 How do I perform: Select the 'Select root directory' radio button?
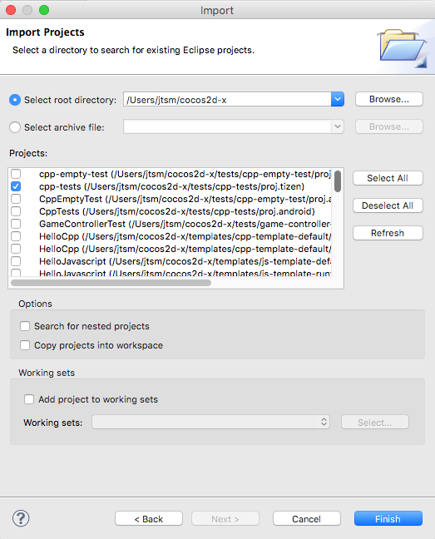click(15, 100)
